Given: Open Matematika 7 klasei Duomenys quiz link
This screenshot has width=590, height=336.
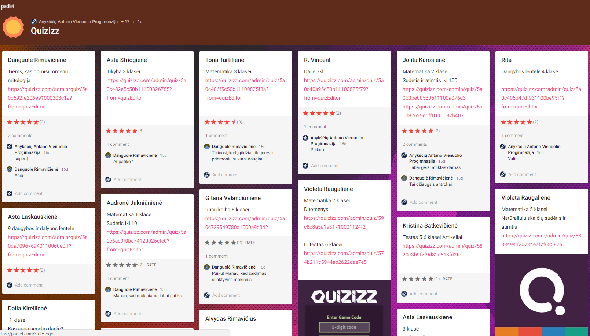Looking at the screenshot, I should pos(344,222).
